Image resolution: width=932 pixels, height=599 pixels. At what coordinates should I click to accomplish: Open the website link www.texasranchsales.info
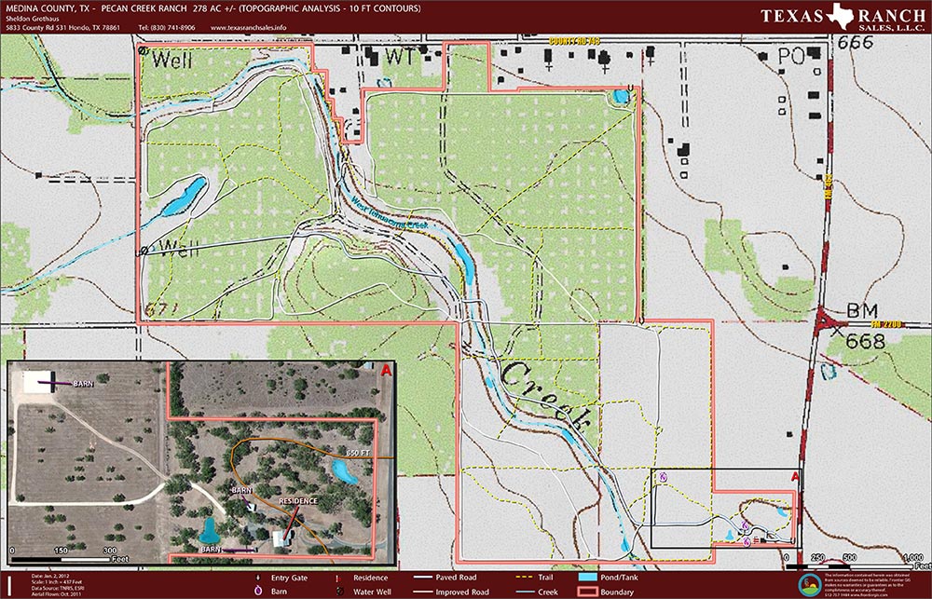(248, 27)
